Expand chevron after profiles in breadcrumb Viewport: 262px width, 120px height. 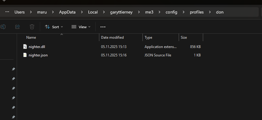coord(210,12)
